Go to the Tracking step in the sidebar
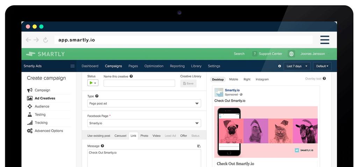 (x=41, y=123)
